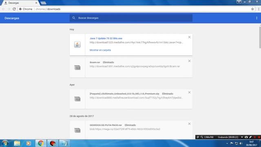Open the Windows Start menu
This screenshot has width=261, height=147.
pyautogui.click(x=5, y=143)
